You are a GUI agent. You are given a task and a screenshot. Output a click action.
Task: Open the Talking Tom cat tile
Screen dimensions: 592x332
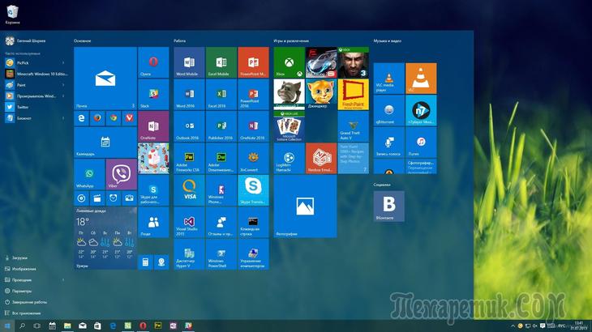pos(290,94)
